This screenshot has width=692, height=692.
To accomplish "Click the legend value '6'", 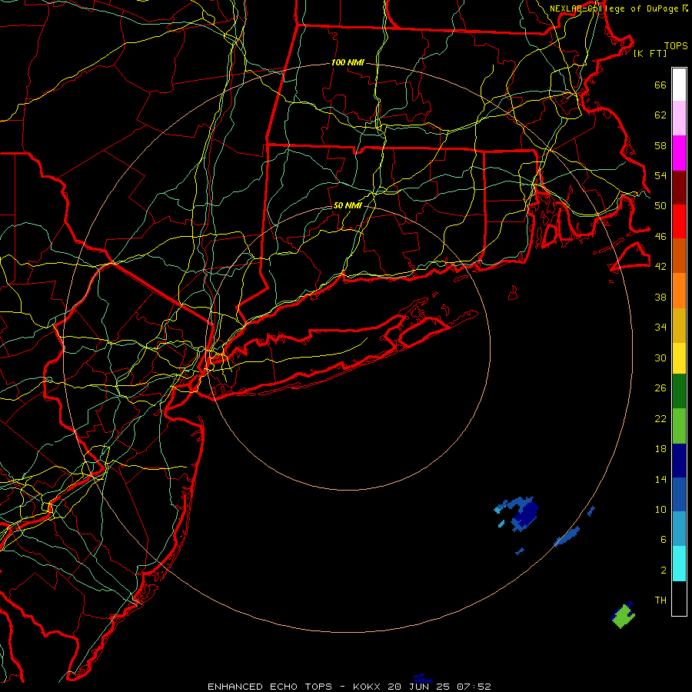I will tap(664, 540).
